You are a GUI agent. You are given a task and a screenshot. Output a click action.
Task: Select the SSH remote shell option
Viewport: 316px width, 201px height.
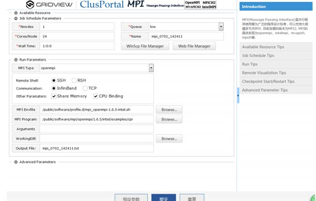53,80
